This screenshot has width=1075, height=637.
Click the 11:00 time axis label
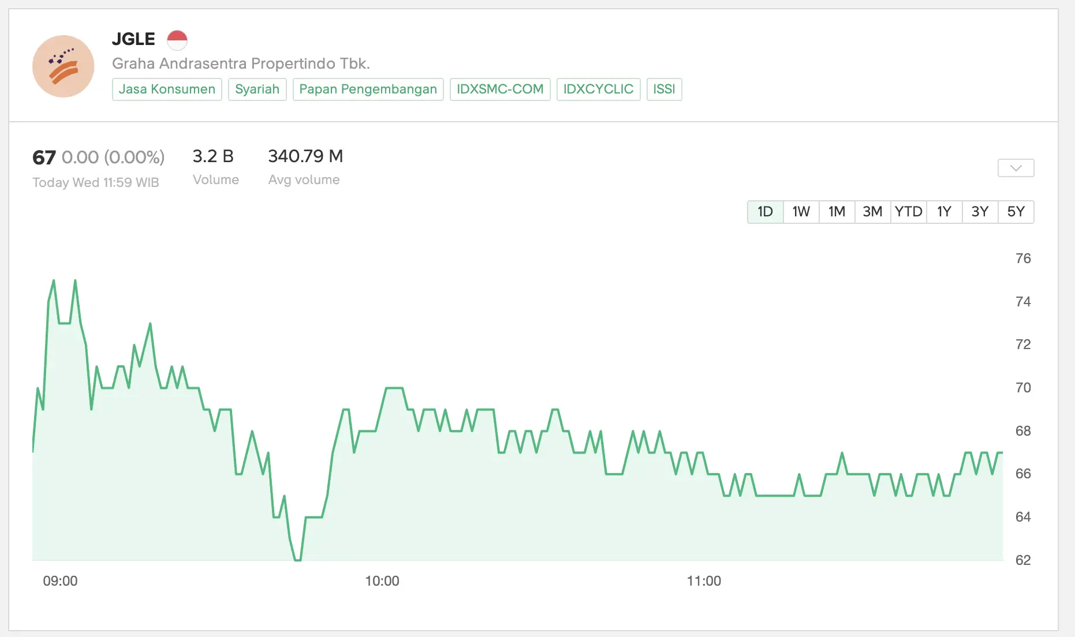click(x=704, y=581)
